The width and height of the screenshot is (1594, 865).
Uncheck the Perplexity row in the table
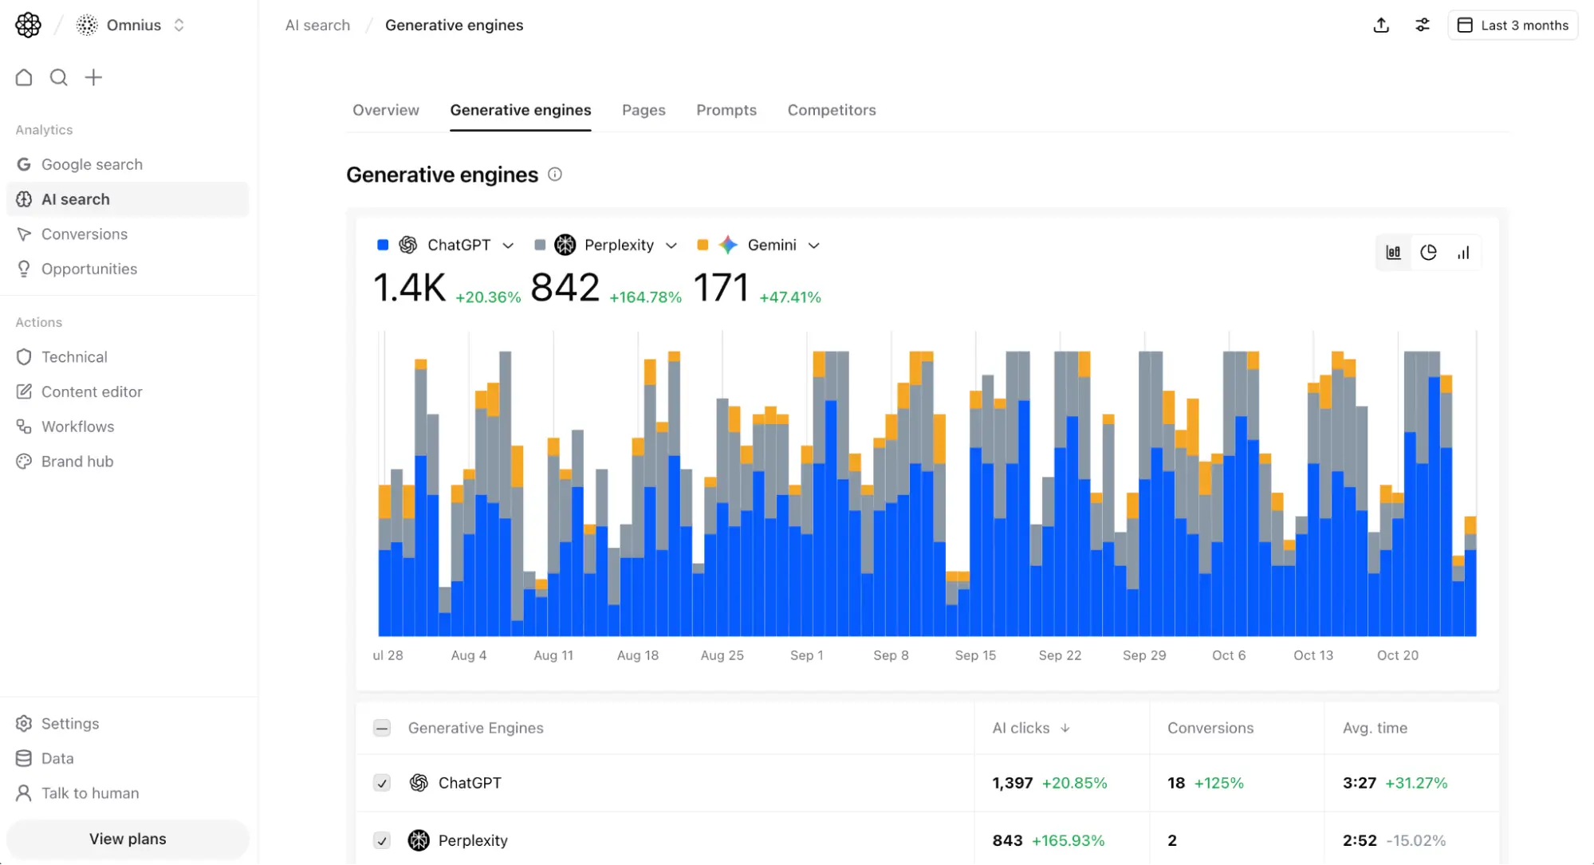point(382,840)
